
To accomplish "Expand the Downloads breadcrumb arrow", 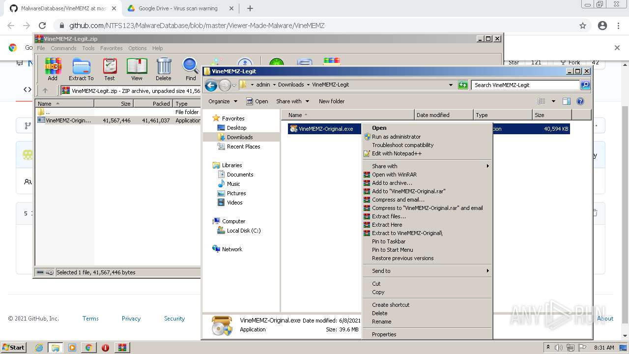I will [x=308, y=85].
